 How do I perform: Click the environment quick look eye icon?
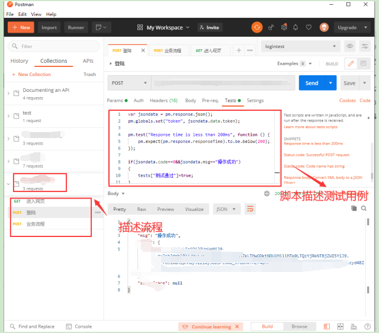349,46
